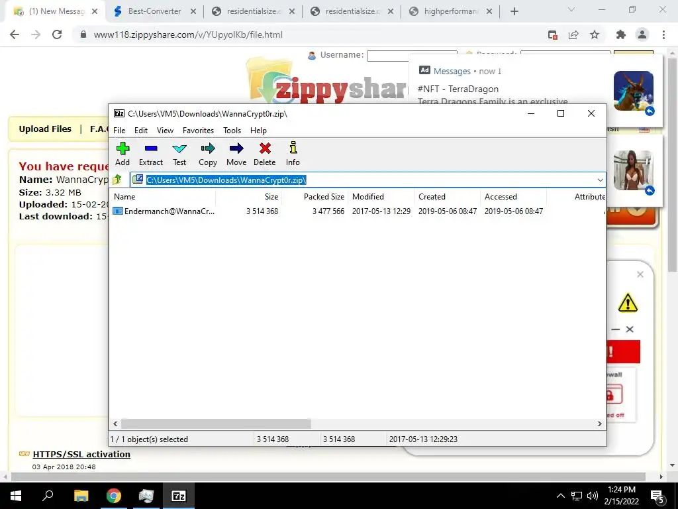Click right arrow of 7-Zip horizontal scrollbar
This screenshot has height=509, width=678.
(x=599, y=424)
